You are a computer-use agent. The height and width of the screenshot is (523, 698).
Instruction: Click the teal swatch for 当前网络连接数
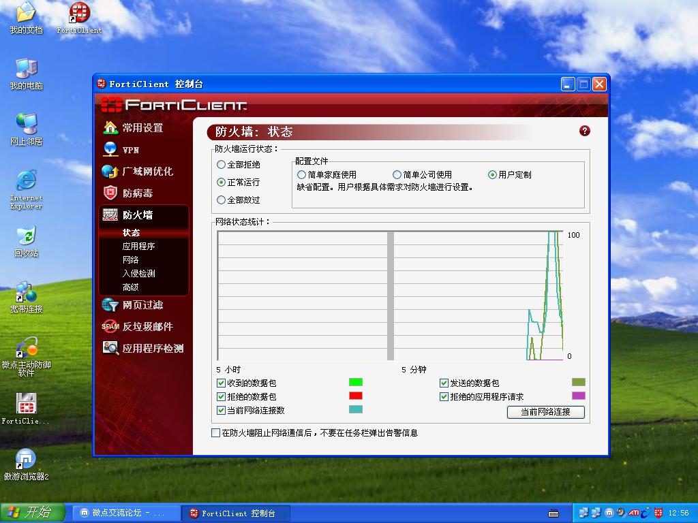[356, 409]
